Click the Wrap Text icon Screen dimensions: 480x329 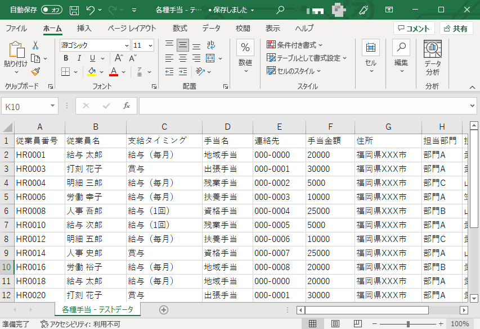(210, 45)
